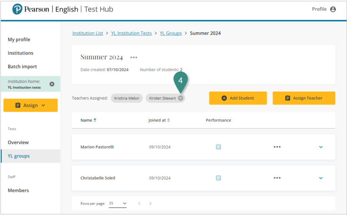Open Members in the Staff section

pos(18,190)
